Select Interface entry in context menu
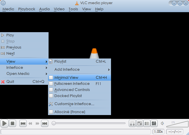The width and height of the screenshot is (189, 135). click(x=24, y=68)
